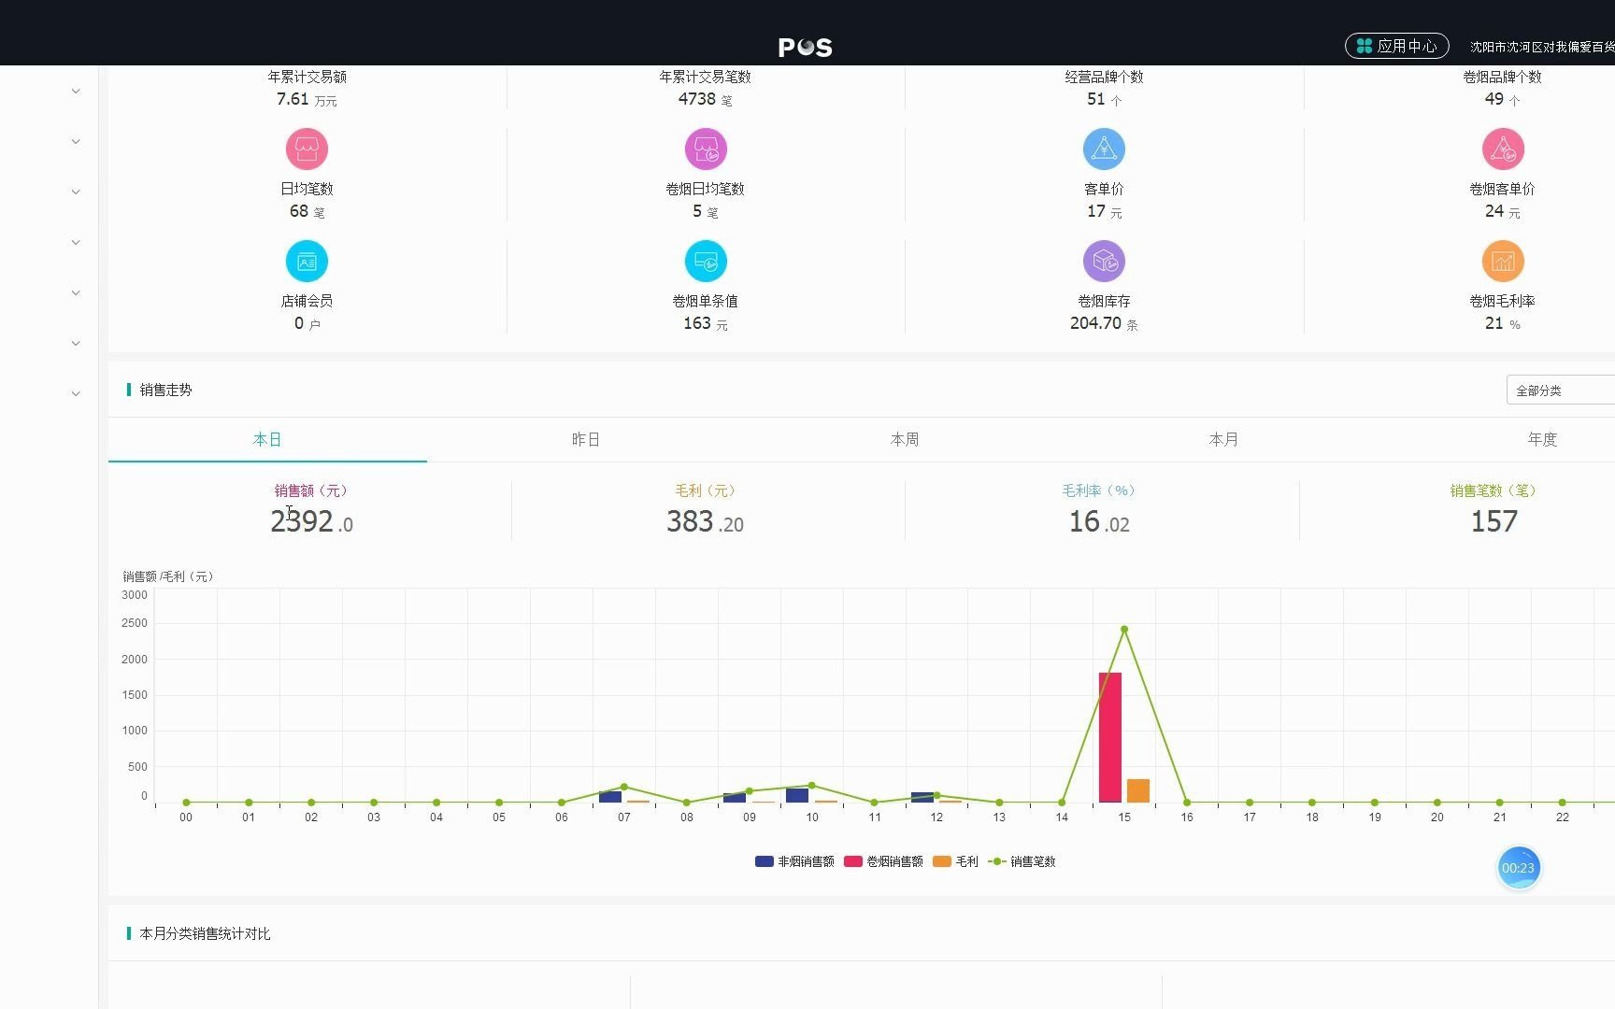
Task: Switch to the 本日 tab
Action: 267,439
